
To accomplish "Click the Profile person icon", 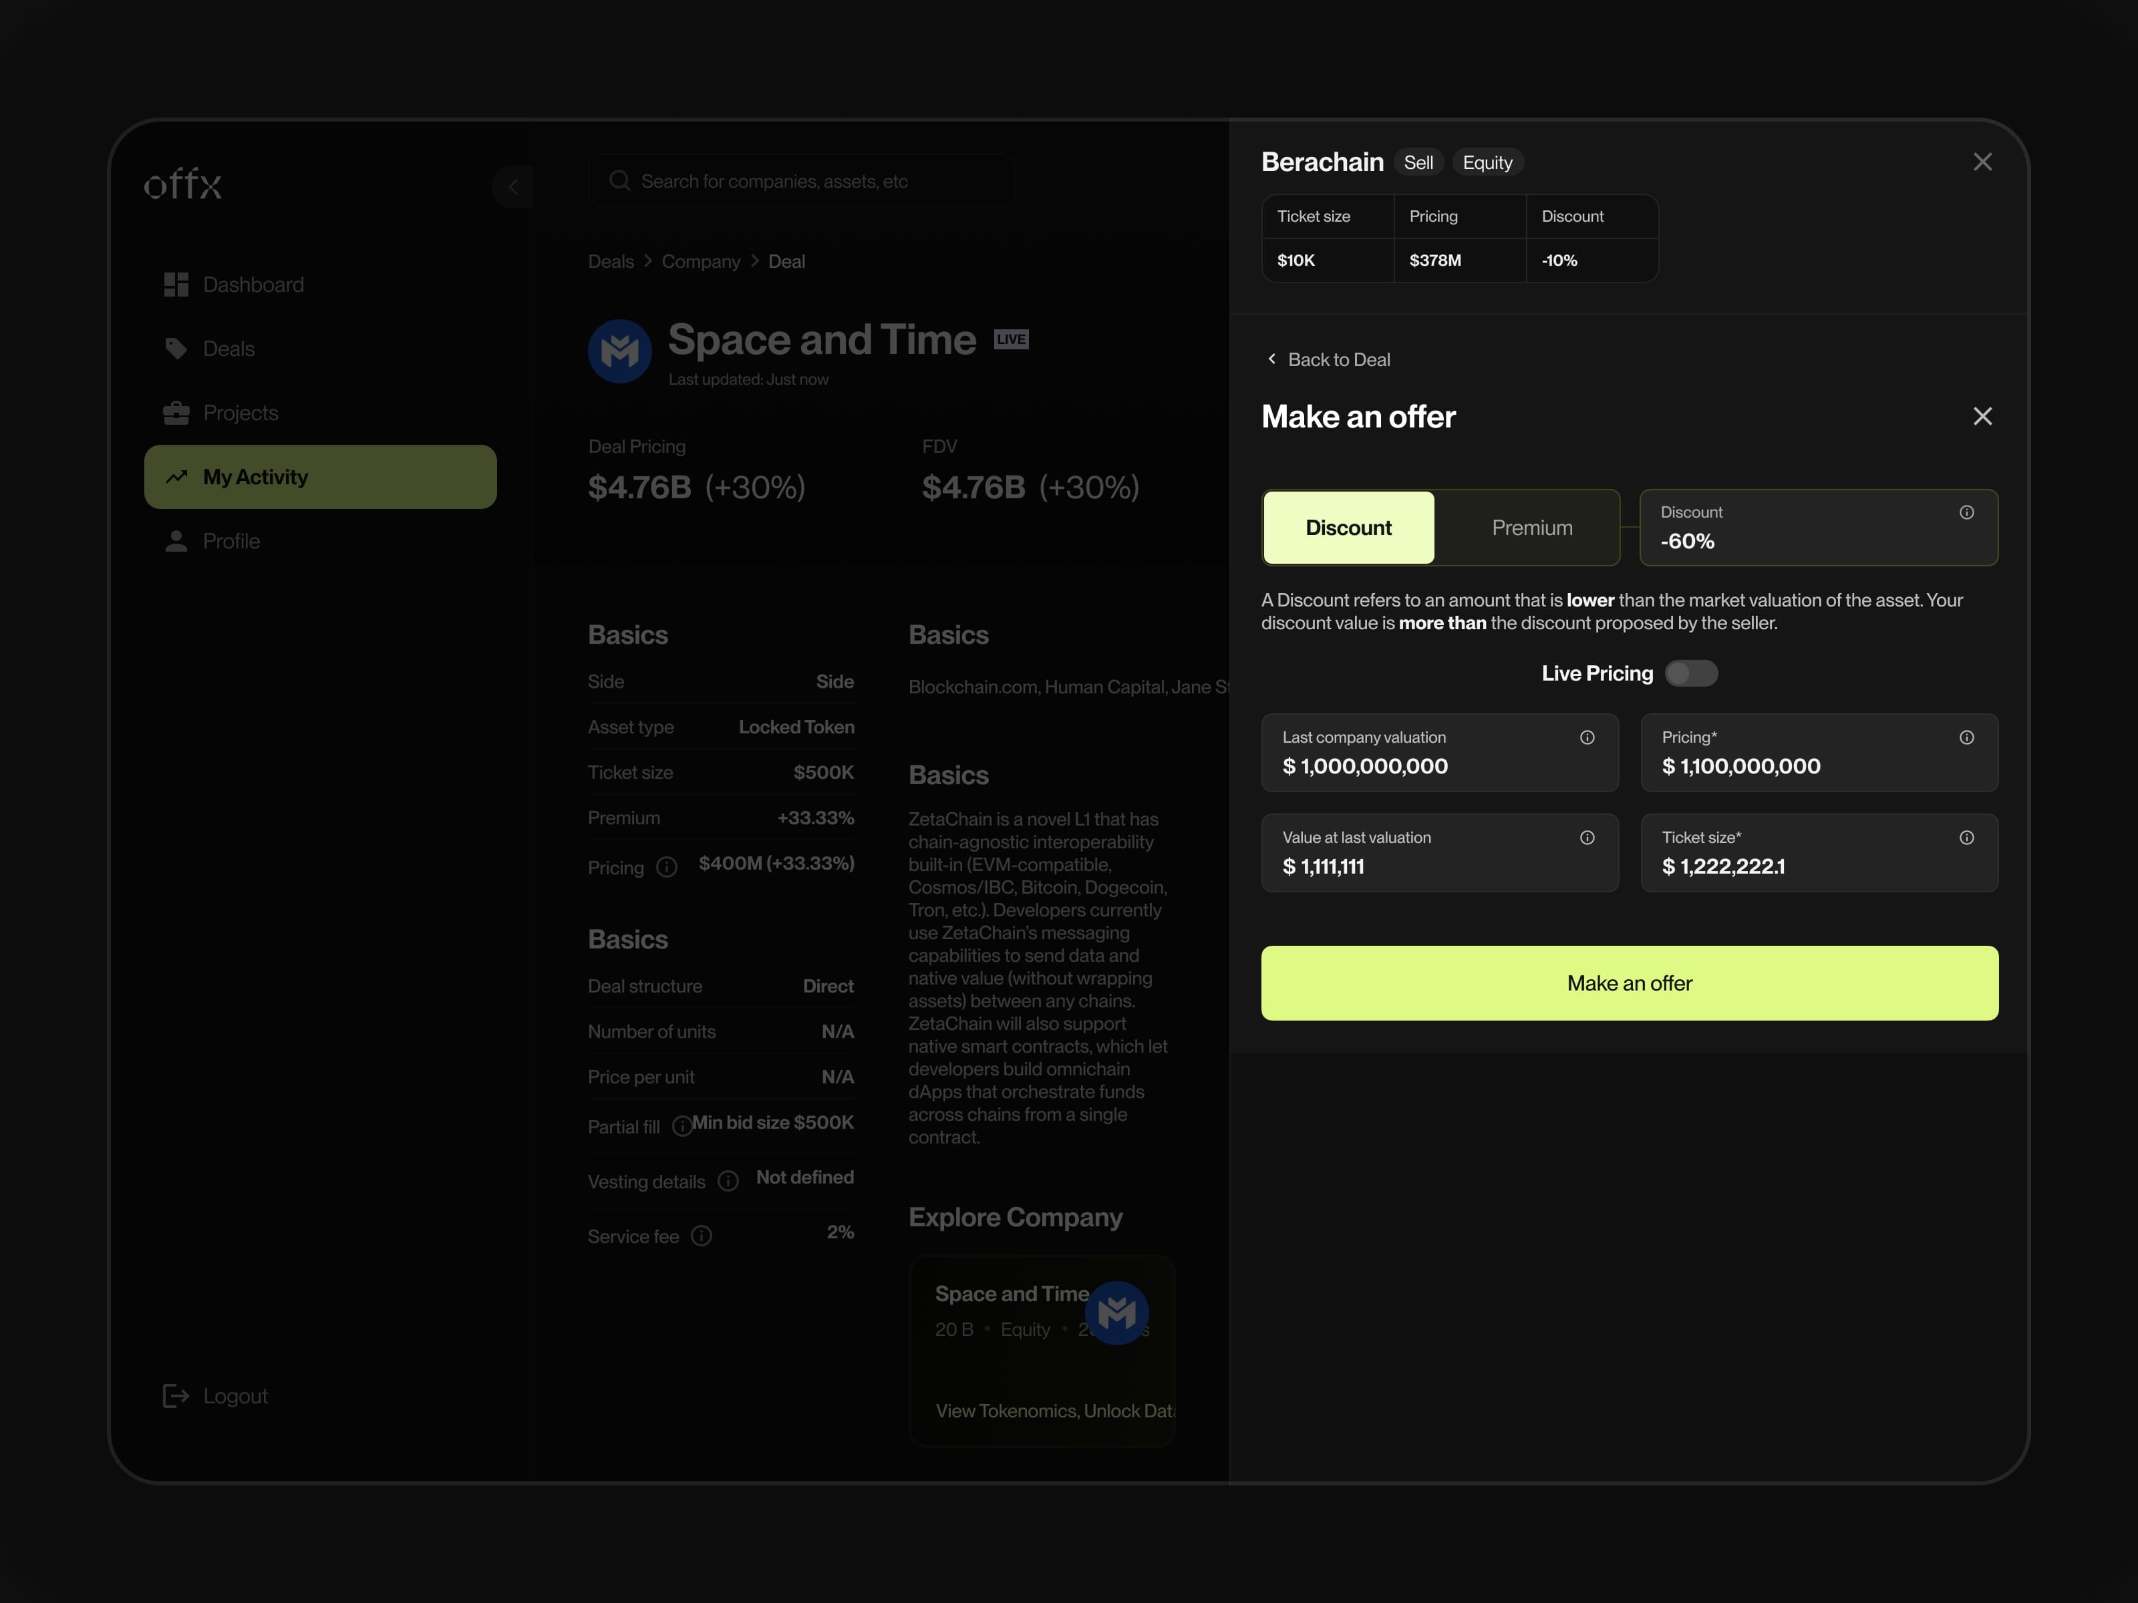I will (176, 541).
